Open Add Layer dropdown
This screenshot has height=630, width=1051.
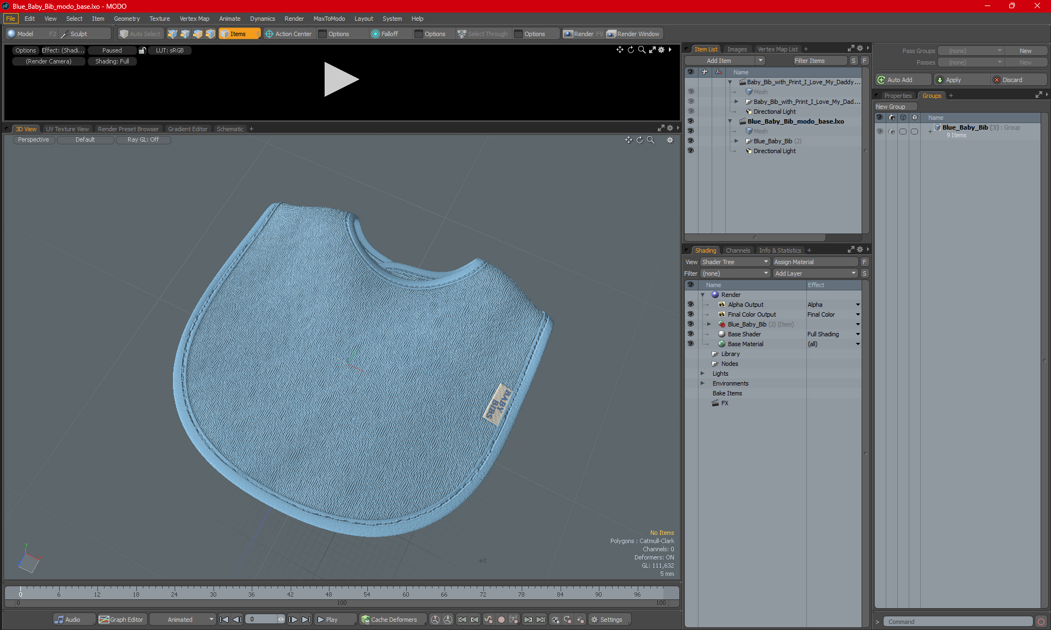tap(815, 273)
